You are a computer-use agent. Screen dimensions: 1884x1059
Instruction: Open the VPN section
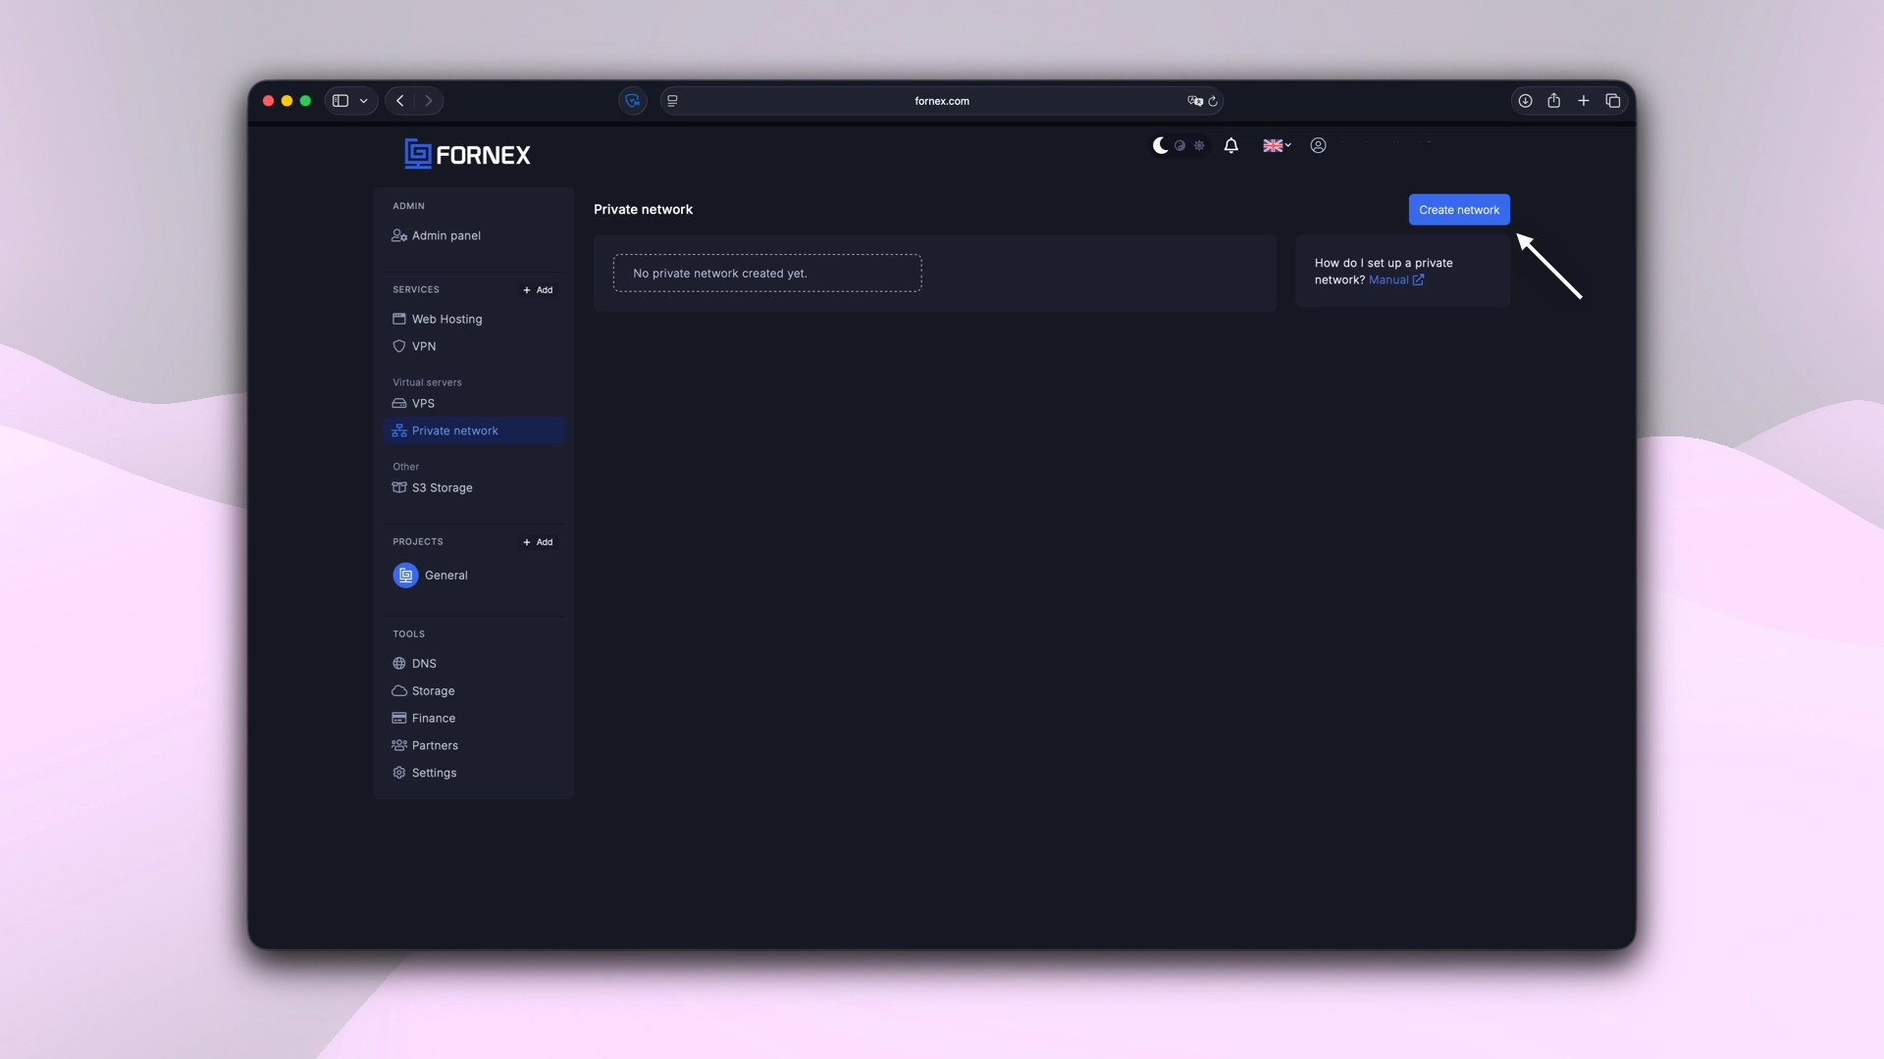click(x=425, y=346)
